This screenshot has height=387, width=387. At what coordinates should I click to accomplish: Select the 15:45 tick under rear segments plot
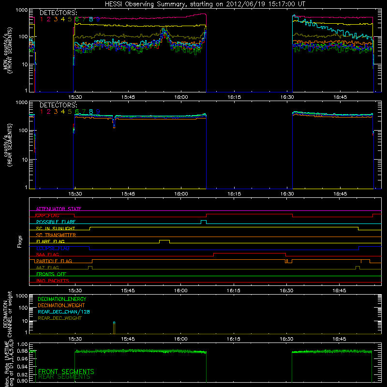coord(128,194)
